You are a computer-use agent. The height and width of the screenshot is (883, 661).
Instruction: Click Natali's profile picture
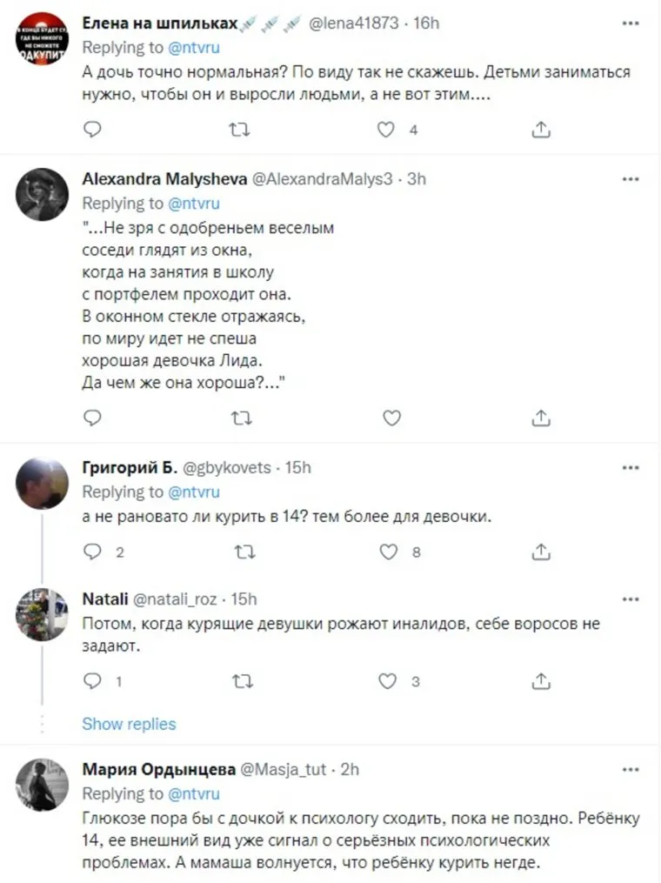click(x=42, y=614)
